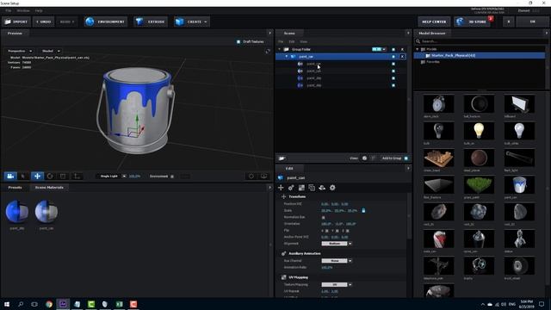Screen dimensions: 551x310
Task: Open the Environment settings button
Action: (106, 22)
